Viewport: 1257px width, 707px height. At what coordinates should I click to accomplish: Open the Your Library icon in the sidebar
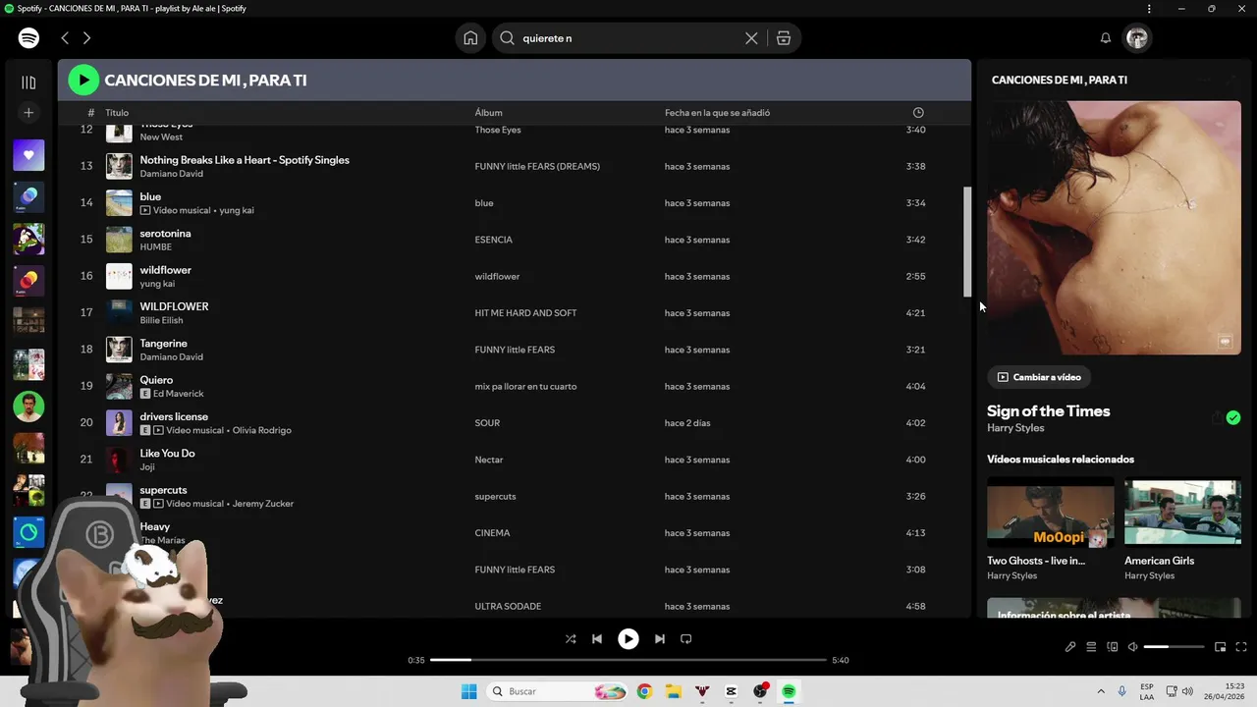pos(28,82)
